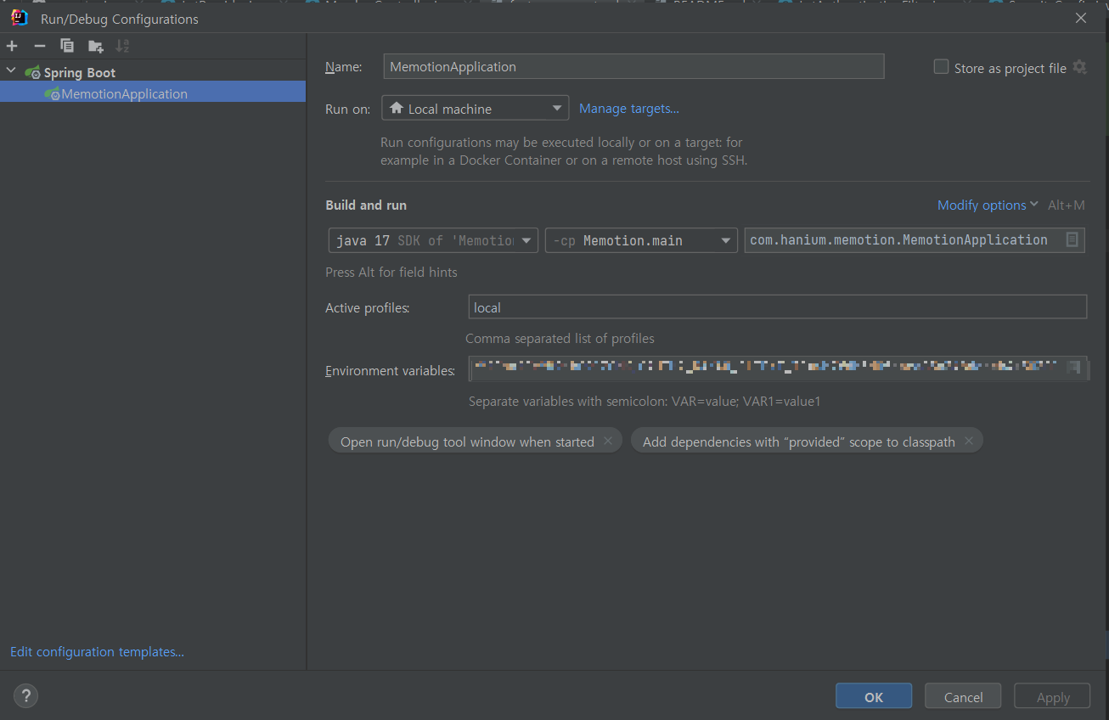Open Manage targets link

[x=628, y=108]
